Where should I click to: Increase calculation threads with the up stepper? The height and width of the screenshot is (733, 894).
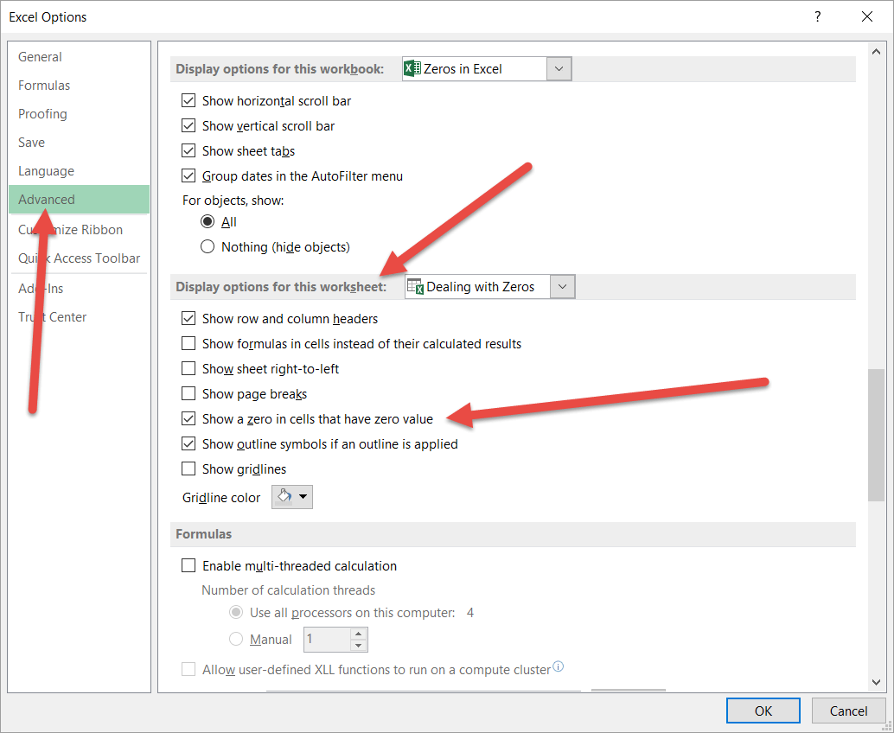click(x=358, y=634)
